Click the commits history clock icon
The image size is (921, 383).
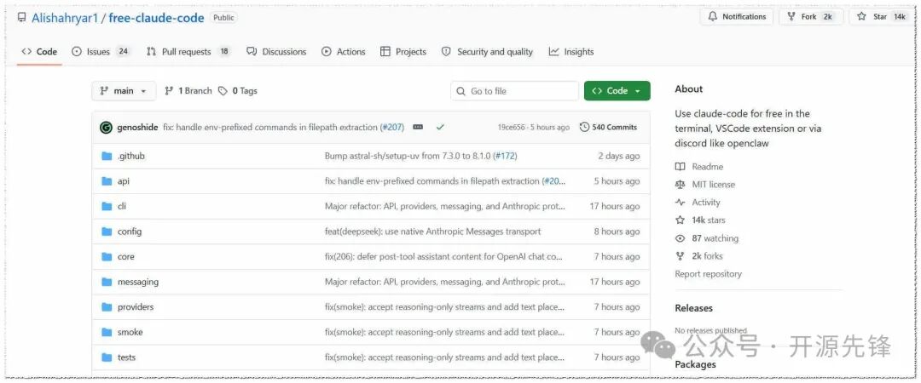click(x=584, y=127)
